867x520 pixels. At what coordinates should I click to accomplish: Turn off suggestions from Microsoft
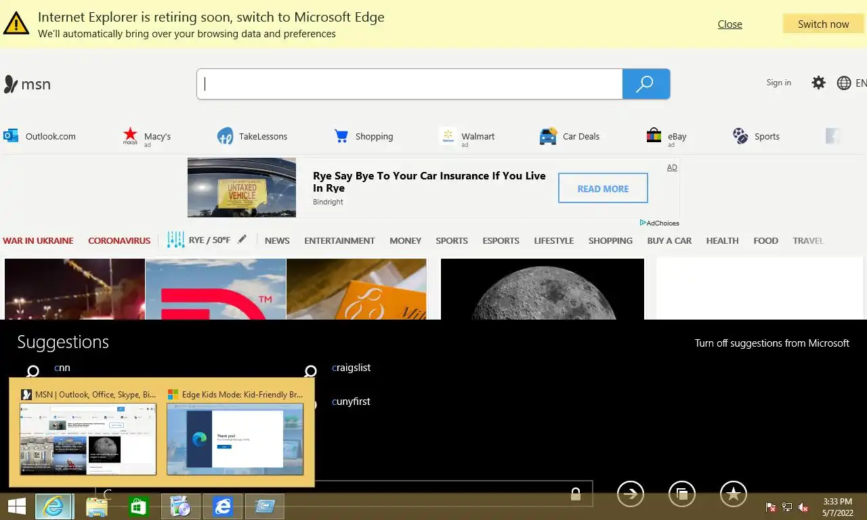point(771,343)
